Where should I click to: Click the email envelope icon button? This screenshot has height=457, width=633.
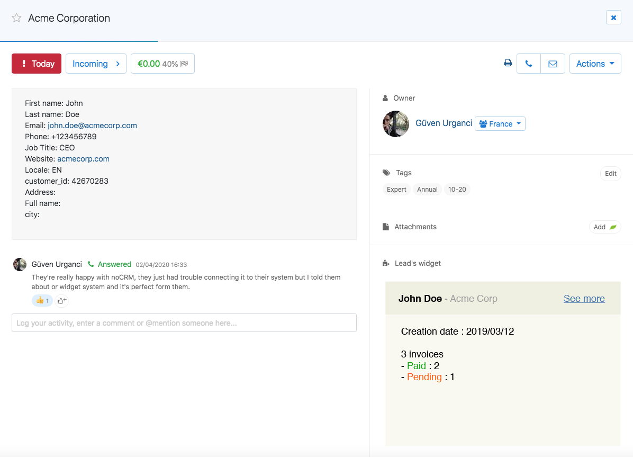coord(553,64)
